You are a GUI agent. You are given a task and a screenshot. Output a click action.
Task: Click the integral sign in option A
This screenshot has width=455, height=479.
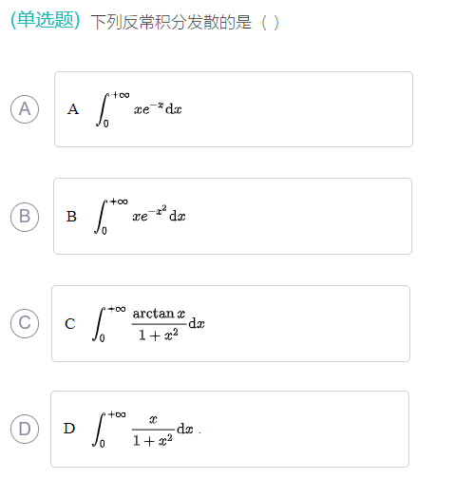click(102, 109)
